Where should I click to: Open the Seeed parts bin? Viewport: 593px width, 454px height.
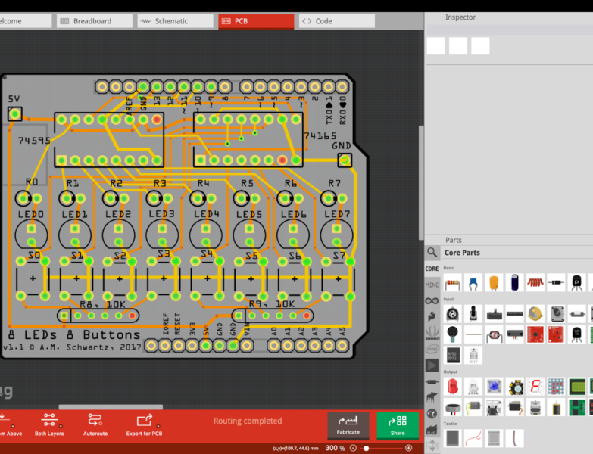(x=432, y=333)
